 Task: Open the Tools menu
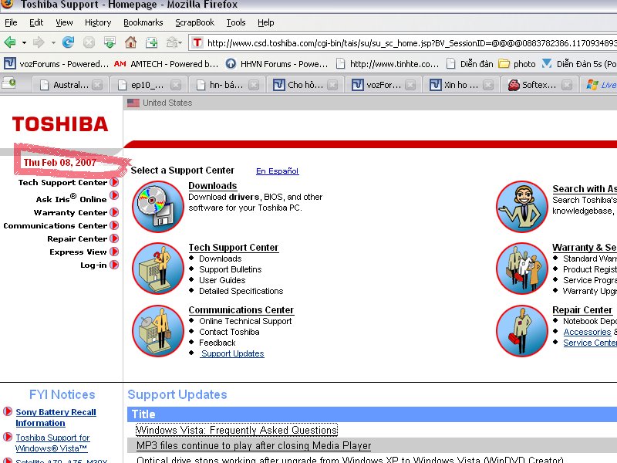(x=236, y=22)
